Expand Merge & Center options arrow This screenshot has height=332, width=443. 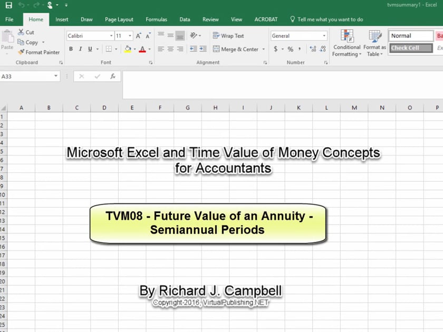[264, 49]
